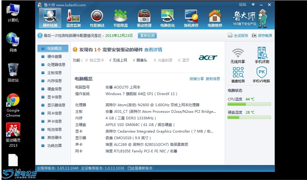Click the 奇美 CMO1018 display text
This screenshot has height=180, width=307.
(x=128, y=138)
